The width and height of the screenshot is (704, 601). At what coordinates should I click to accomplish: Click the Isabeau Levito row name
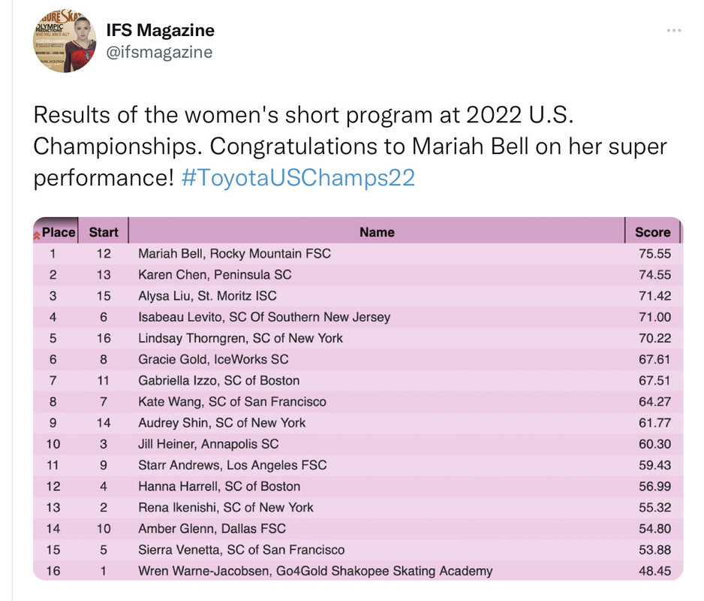[x=264, y=317]
